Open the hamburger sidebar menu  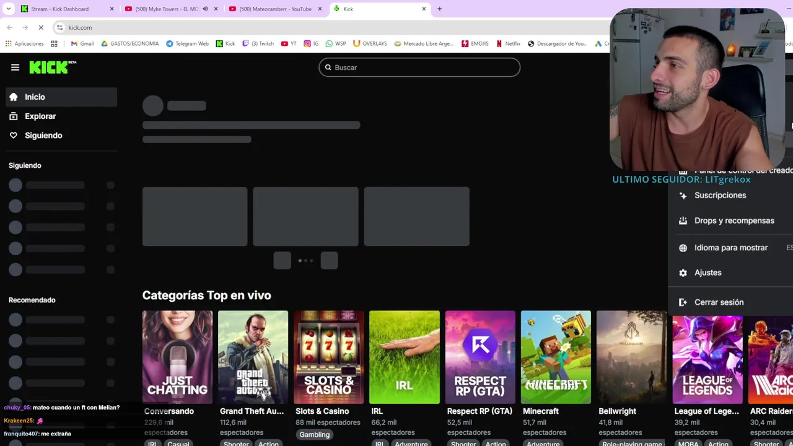(15, 68)
